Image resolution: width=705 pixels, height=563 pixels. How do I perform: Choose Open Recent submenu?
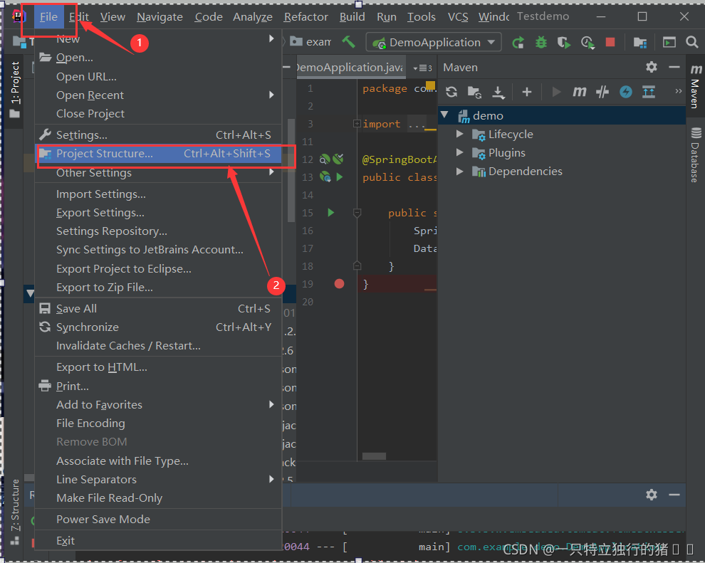point(158,95)
